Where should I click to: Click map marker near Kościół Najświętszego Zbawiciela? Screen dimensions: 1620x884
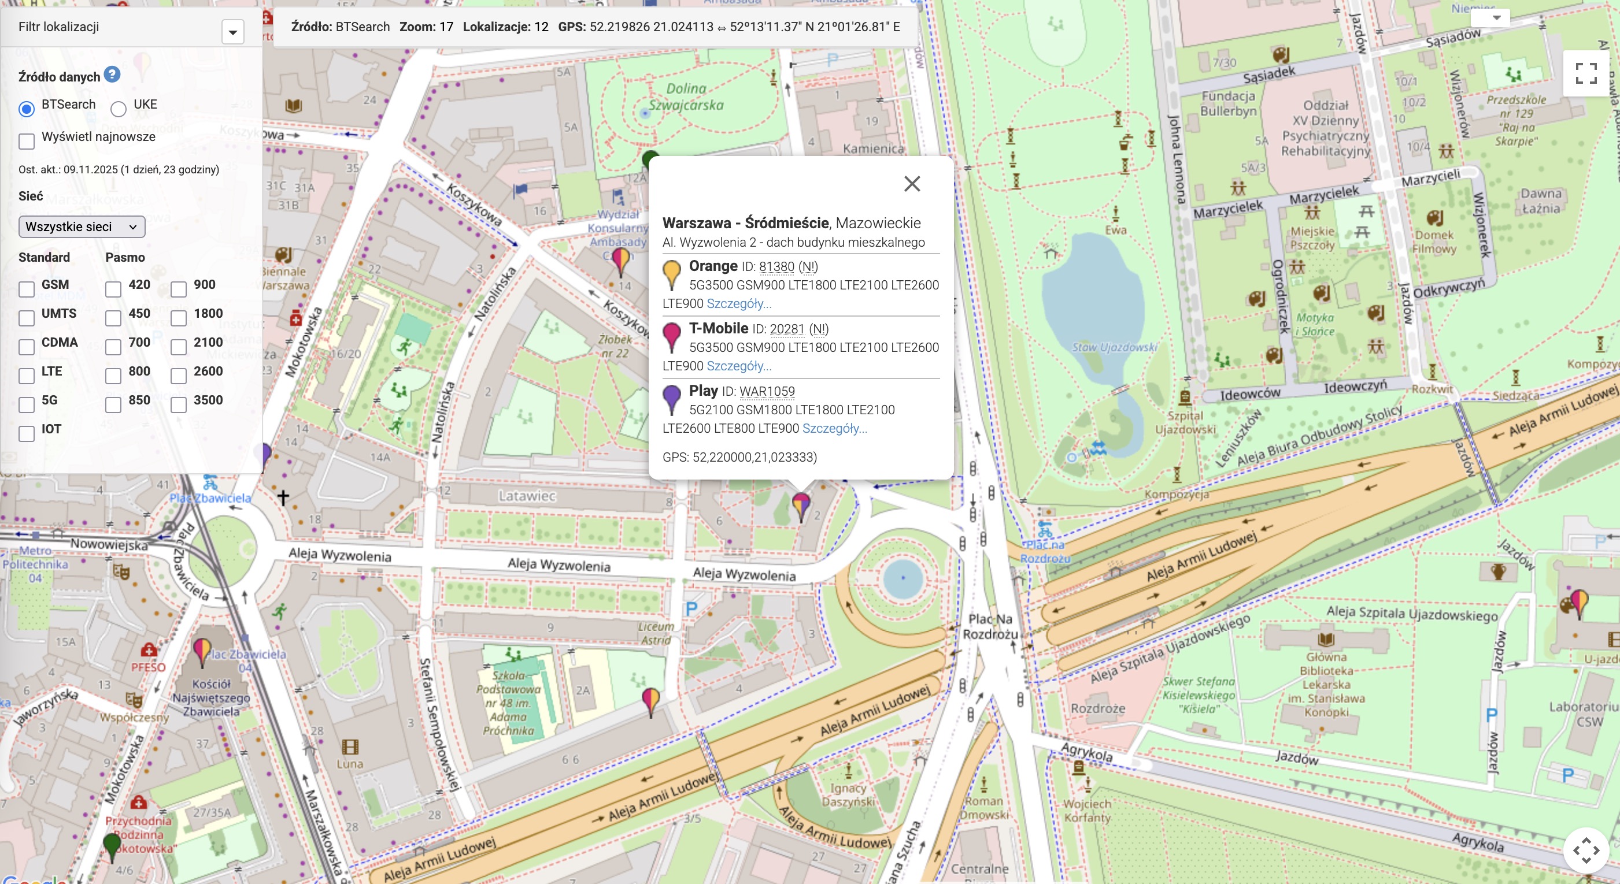click(x=202, y=649)
